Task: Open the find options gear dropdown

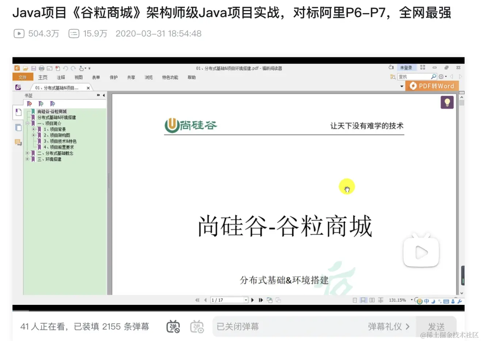Action: pyautogui.click(x=442, y=77)
